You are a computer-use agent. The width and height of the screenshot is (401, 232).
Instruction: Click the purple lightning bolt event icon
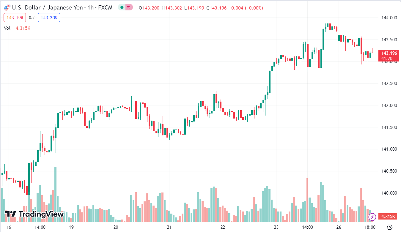[372, 217]
